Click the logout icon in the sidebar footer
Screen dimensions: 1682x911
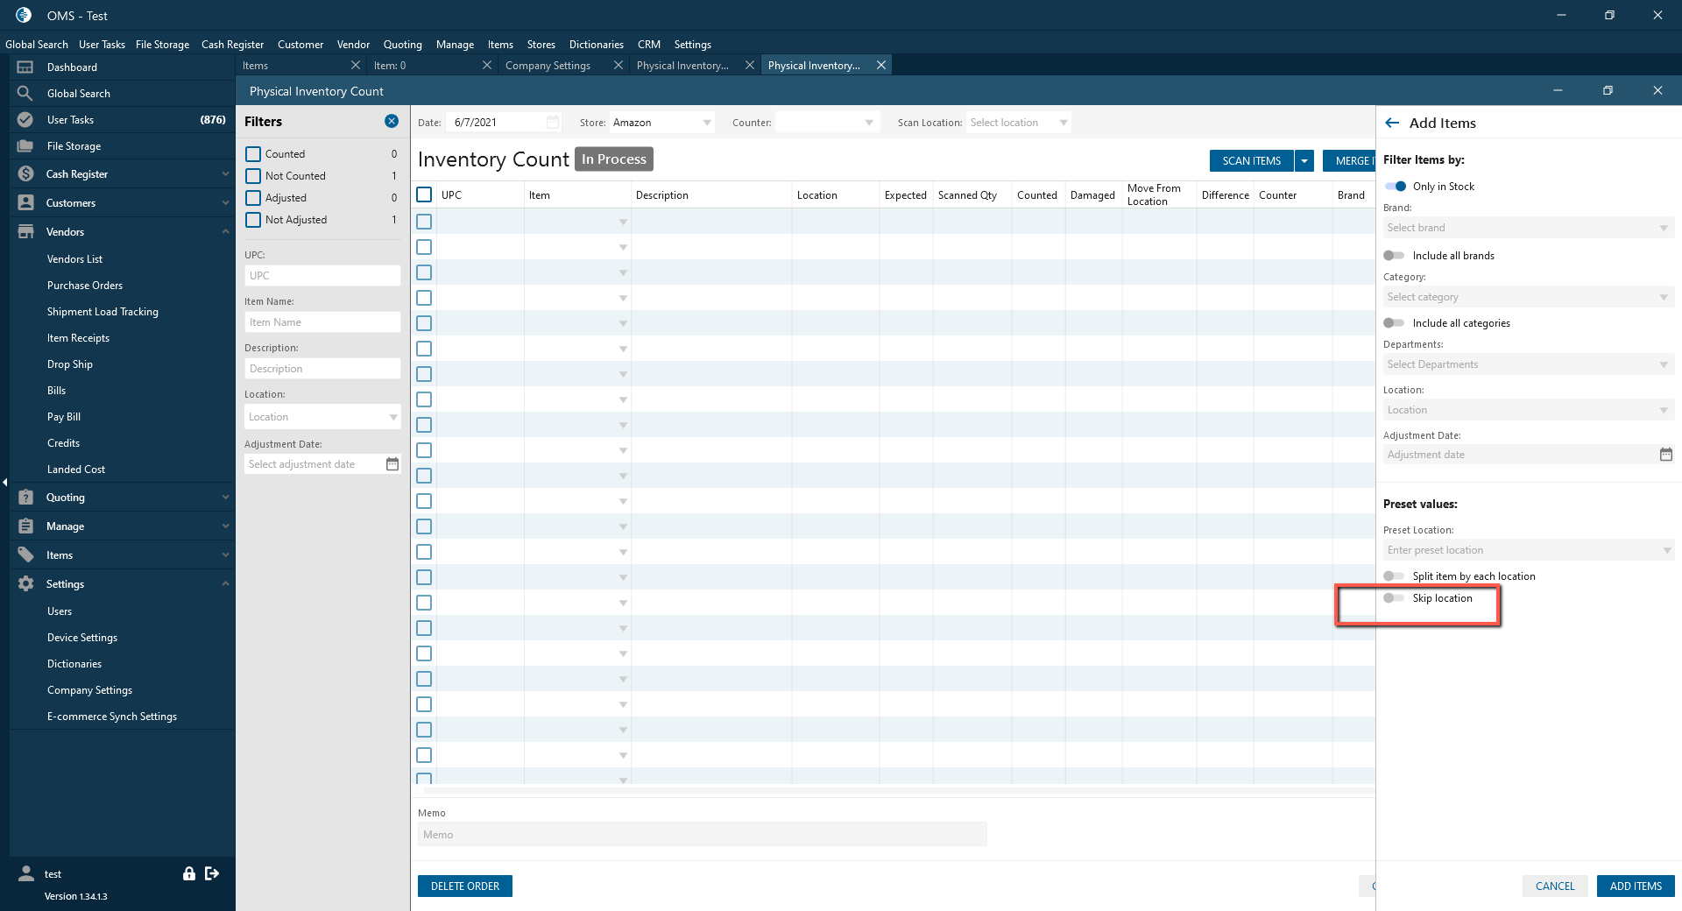tap(212, 873)
